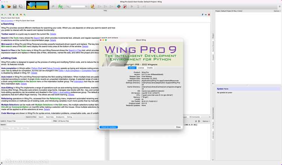This screenshot has width=282, height=165.
Task: Go to help home page
Action: 21,15
